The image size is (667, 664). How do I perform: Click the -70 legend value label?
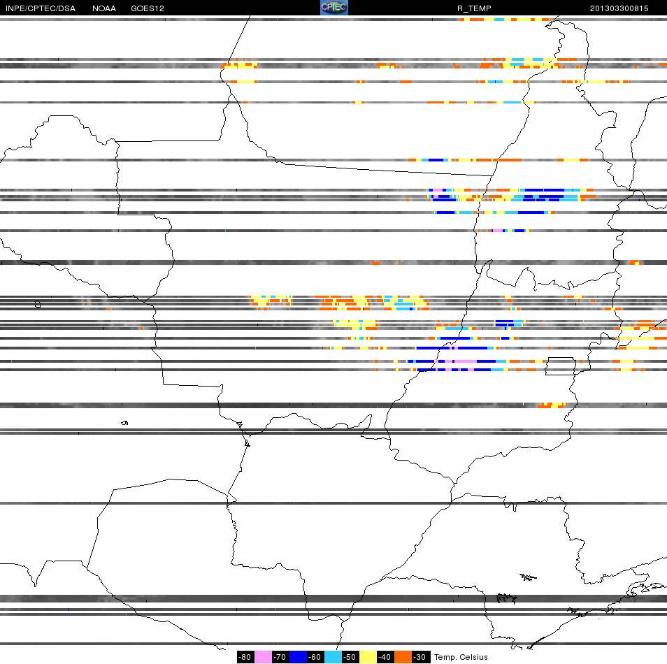click(x=280, y=657)
